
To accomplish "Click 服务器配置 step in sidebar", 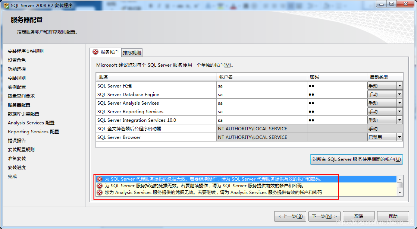I will (x=19, y=105).
